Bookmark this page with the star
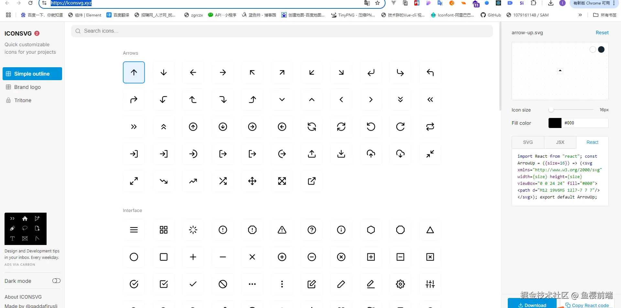 click(x=377, y=3)
